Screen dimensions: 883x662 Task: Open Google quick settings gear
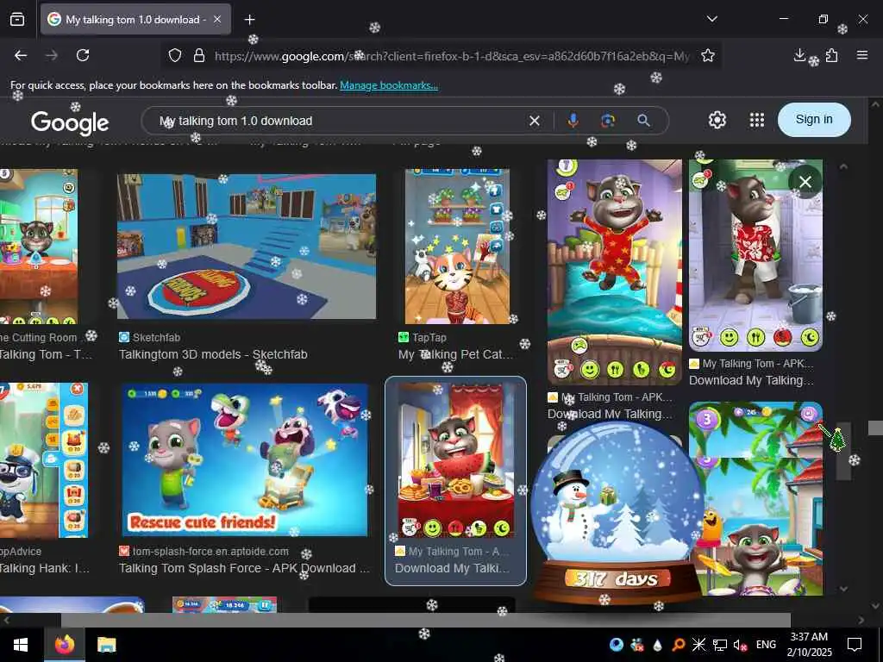pos(717,120)
